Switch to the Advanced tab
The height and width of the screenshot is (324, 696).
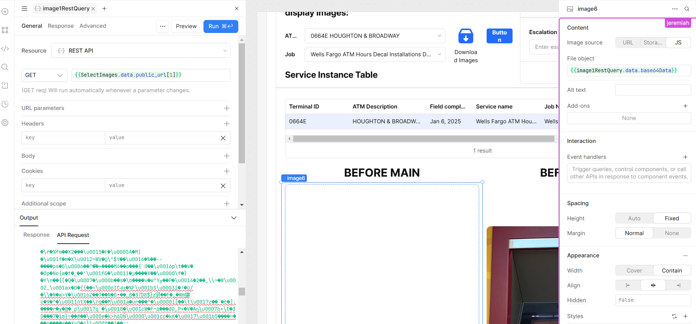click(x=93, y=26)
